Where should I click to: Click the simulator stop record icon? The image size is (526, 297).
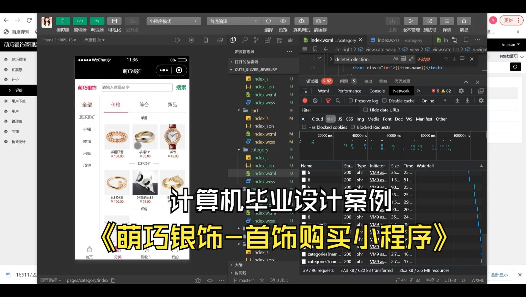tap(192, 40)
